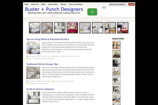
Task: Open the Buster + Punch Designers ad headline
Action: point(54,9)
